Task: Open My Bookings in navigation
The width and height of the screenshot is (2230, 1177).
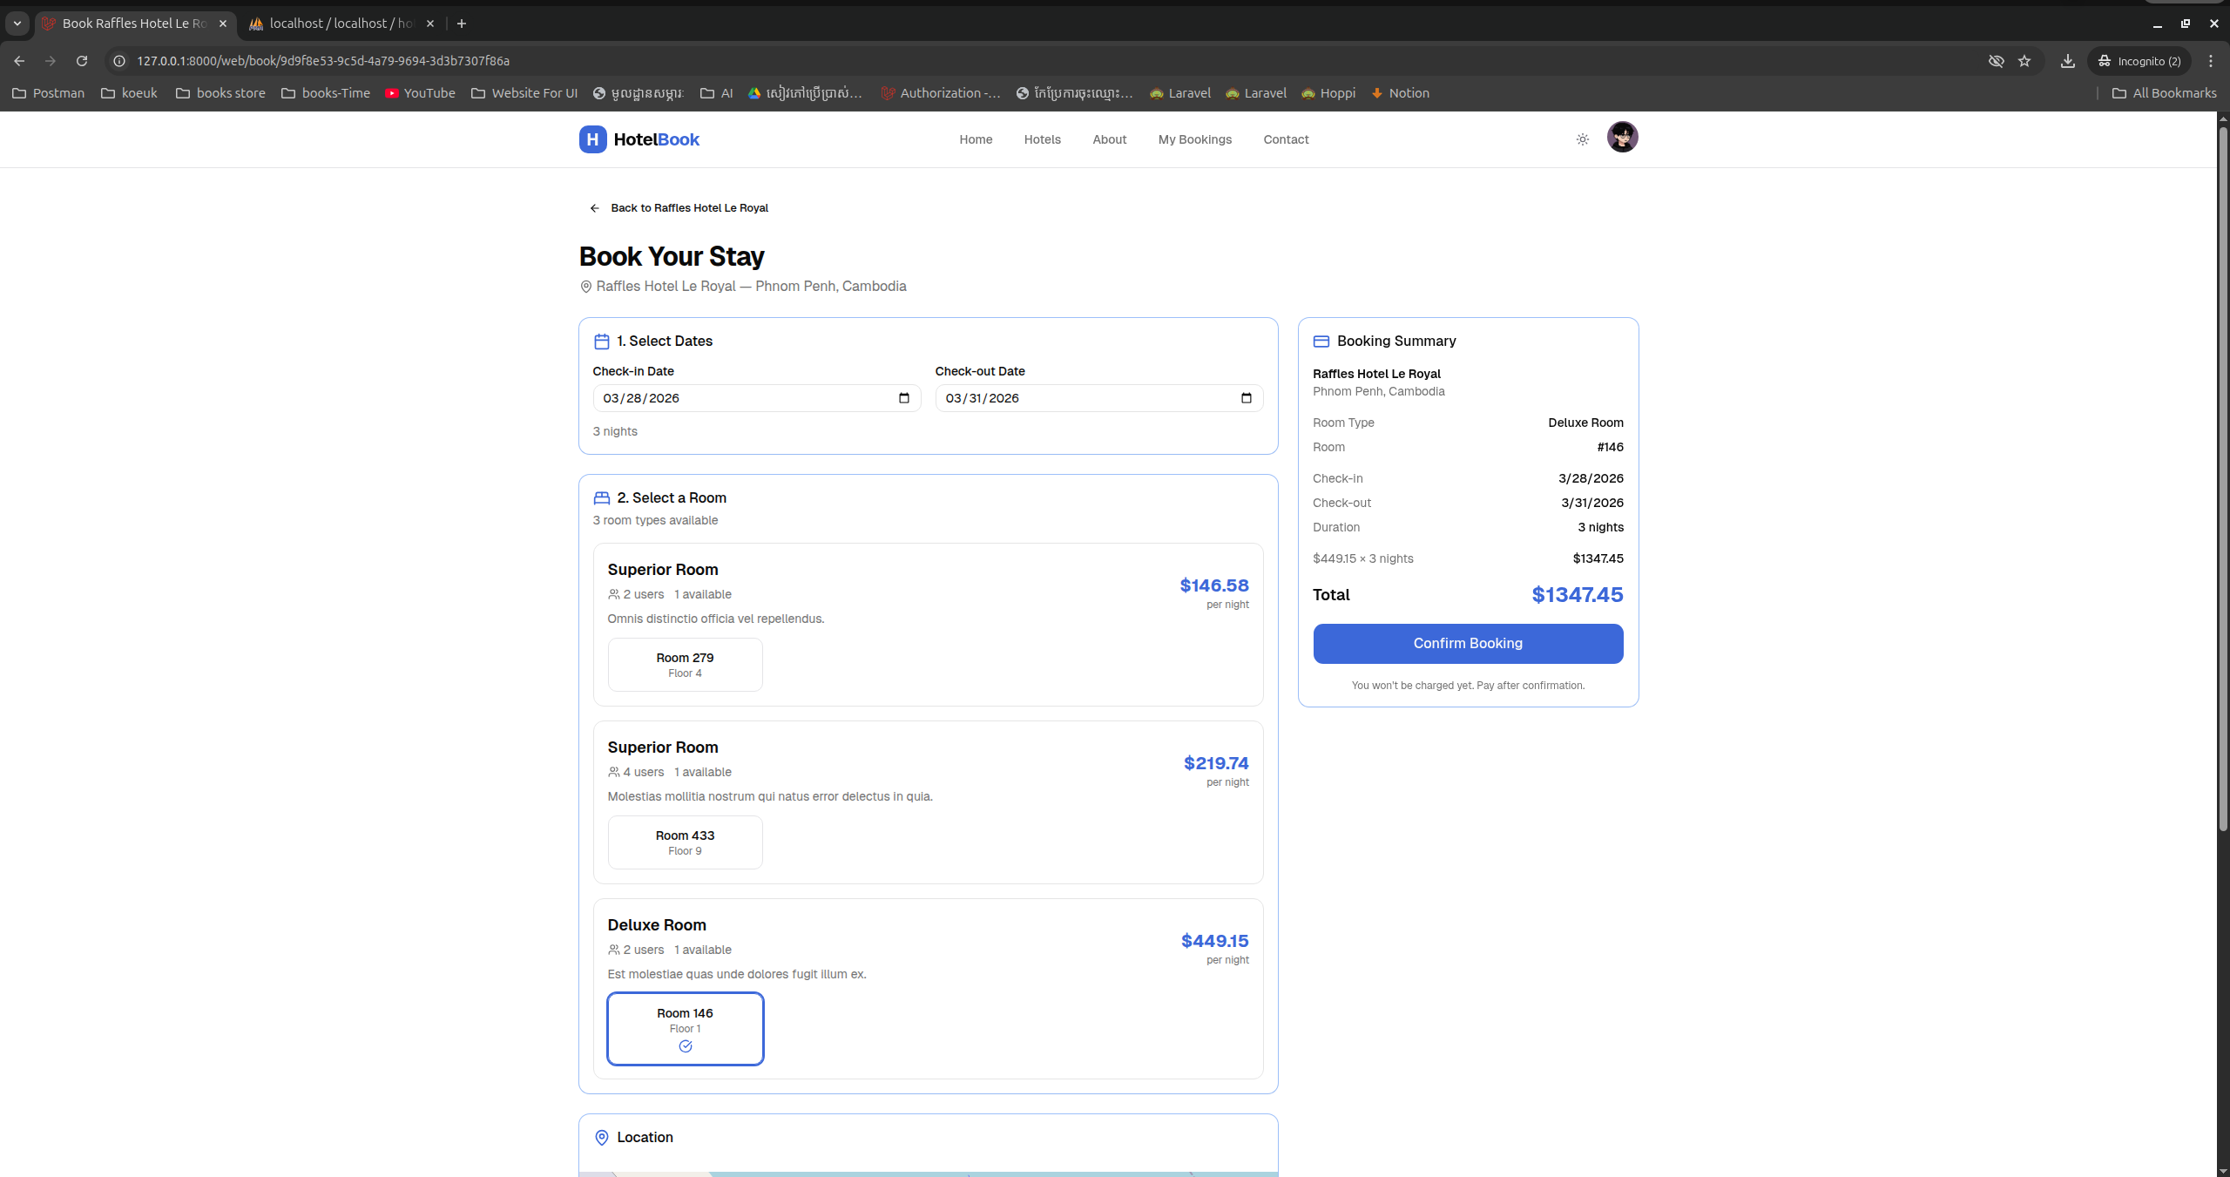Action: tap(1194, 139)
